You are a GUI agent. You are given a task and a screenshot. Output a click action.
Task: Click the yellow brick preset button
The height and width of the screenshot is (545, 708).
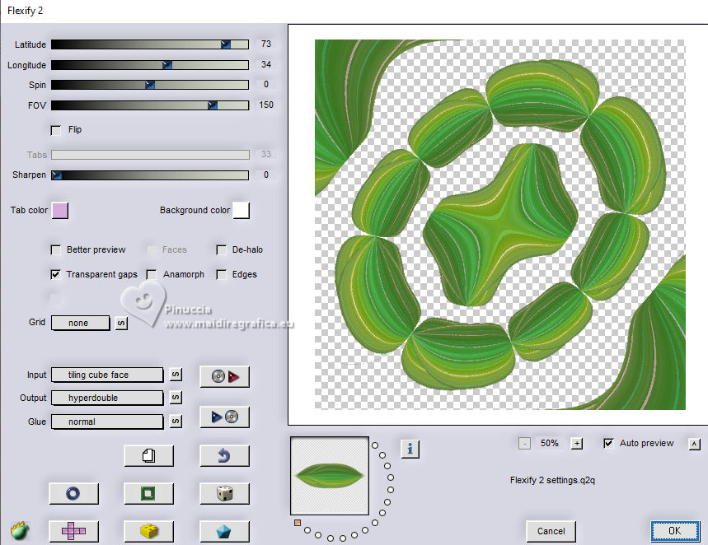[148, 531]
